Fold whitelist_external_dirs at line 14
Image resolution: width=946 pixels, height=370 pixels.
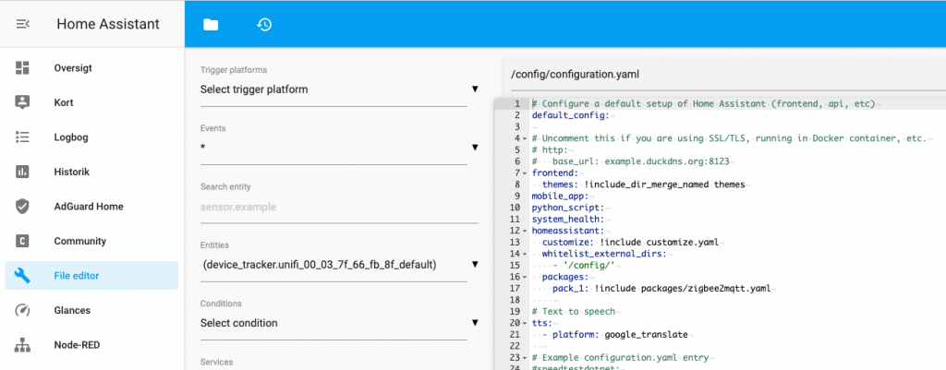[x=525, y=254]
